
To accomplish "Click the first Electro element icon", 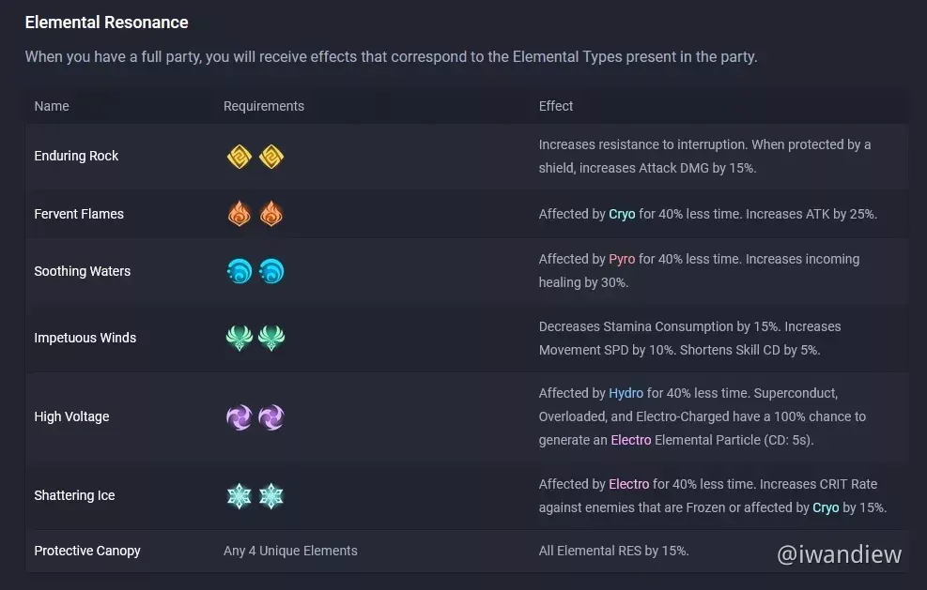I will pos(239,417).
